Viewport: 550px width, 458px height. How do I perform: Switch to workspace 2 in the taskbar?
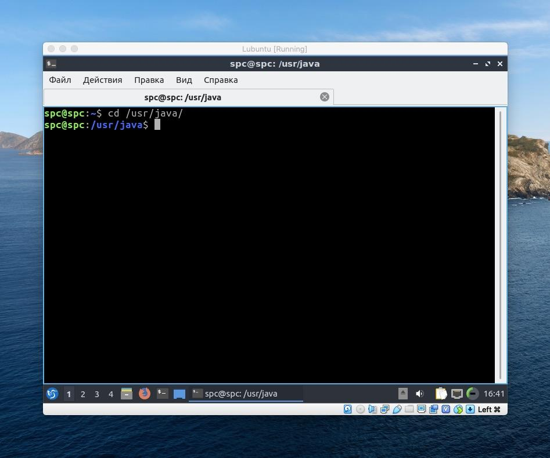82,394
